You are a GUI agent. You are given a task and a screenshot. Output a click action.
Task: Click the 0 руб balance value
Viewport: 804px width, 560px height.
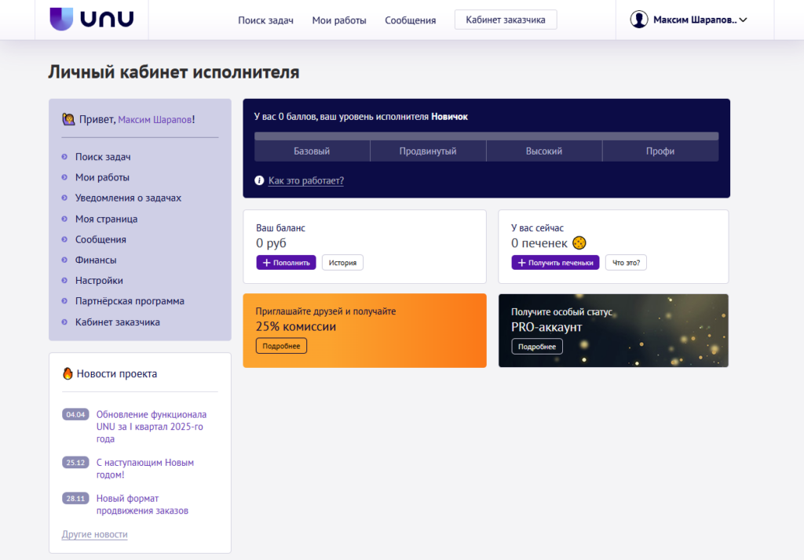point(271,243)
